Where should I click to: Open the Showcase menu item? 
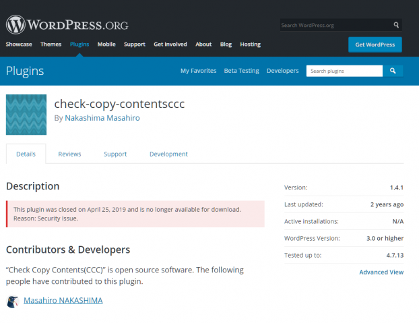[x=19, y=45]
